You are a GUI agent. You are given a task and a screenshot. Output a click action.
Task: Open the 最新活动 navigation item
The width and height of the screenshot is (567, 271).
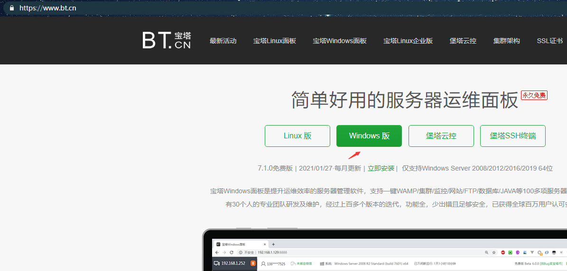click(223, 41)
